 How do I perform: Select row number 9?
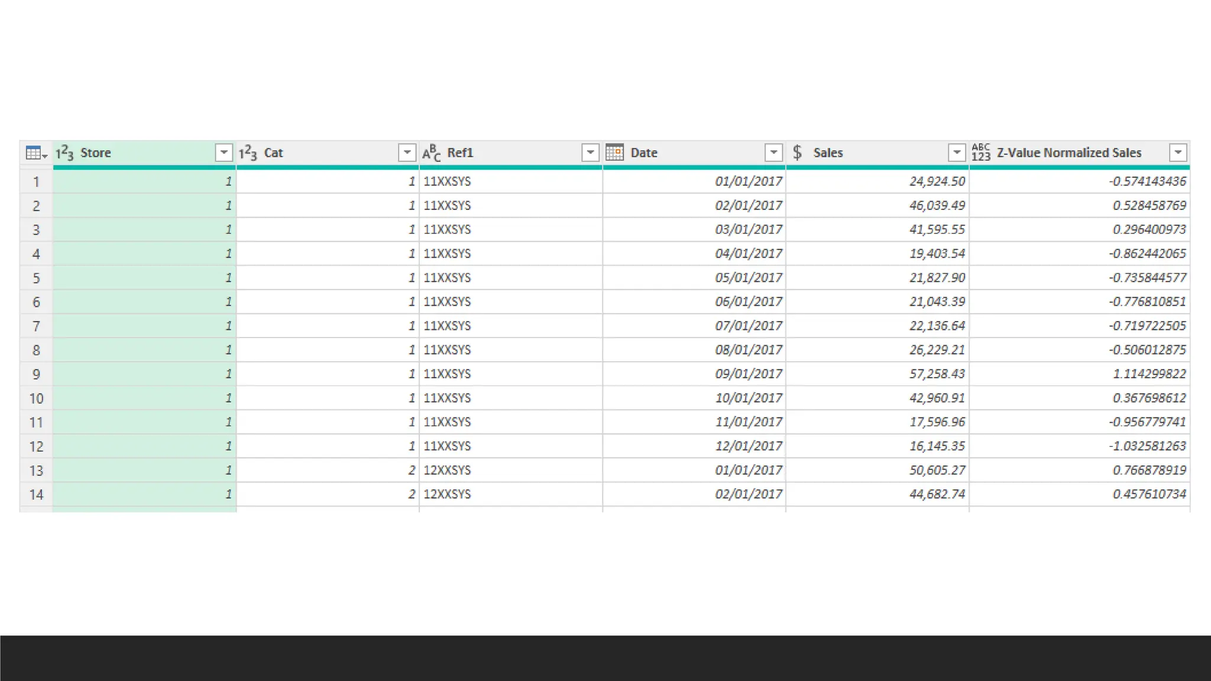(36, 374)
